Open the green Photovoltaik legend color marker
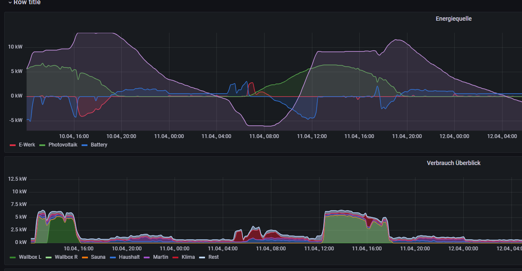This screenshot has height=271, width=522. [x=42, y=145]
